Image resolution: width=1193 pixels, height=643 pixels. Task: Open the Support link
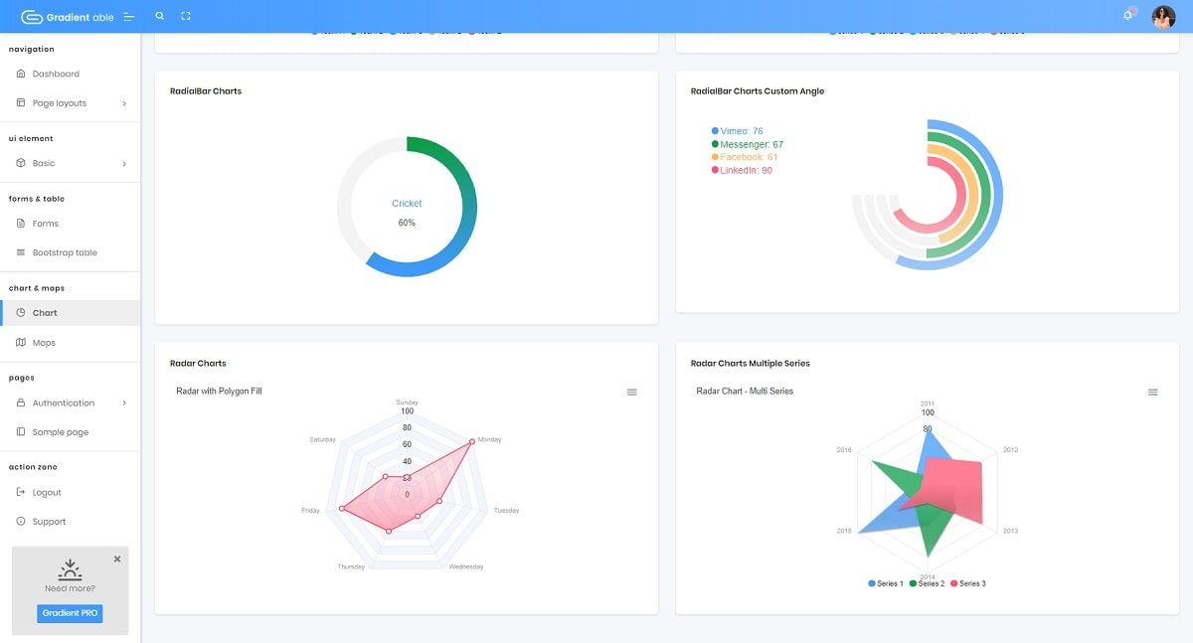point(48,521)
